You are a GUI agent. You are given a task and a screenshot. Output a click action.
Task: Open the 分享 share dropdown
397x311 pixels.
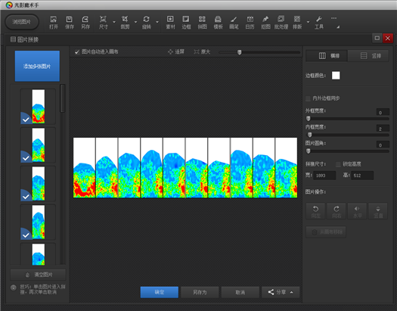click(281, 292)
